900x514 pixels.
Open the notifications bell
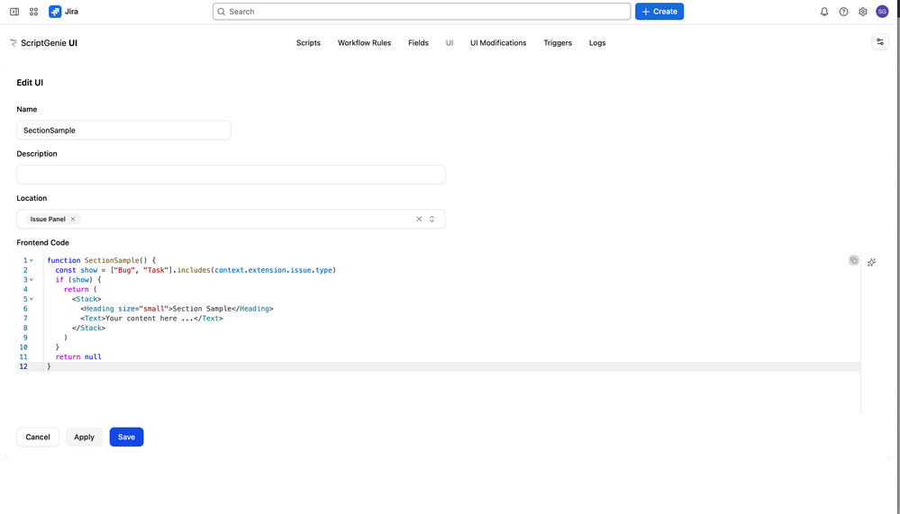tap(824, 12)
